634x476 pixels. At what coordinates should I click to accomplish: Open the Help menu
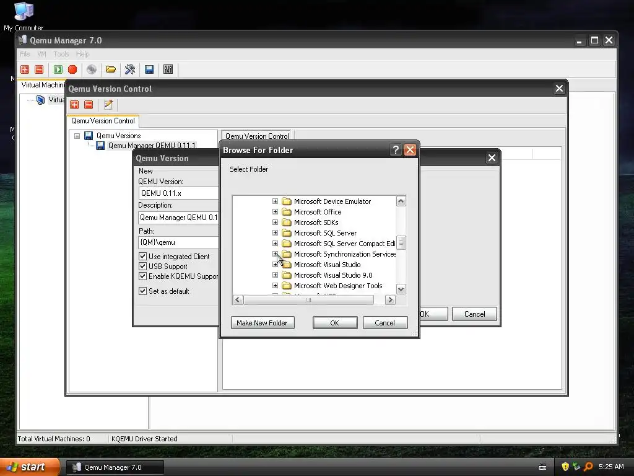tap(82, 54)
